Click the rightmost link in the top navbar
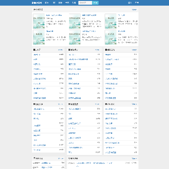Image resolution: width=169 pixels, height=169 pixels. [x=137, y=3]
